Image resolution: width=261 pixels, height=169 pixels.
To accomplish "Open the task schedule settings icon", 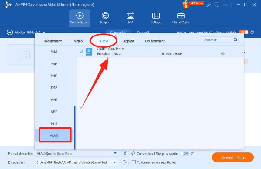I will [x=125, y=153].
